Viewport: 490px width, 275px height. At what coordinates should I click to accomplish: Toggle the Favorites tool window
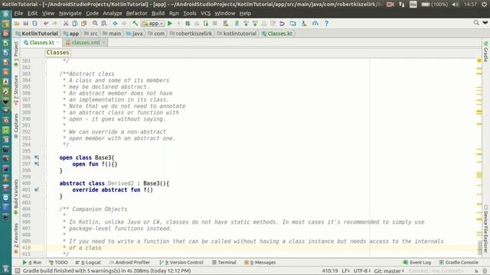point(16,238)
